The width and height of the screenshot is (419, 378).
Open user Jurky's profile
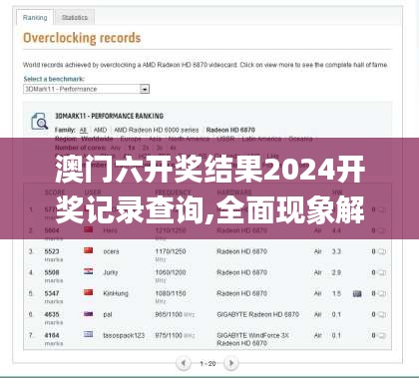111,272
